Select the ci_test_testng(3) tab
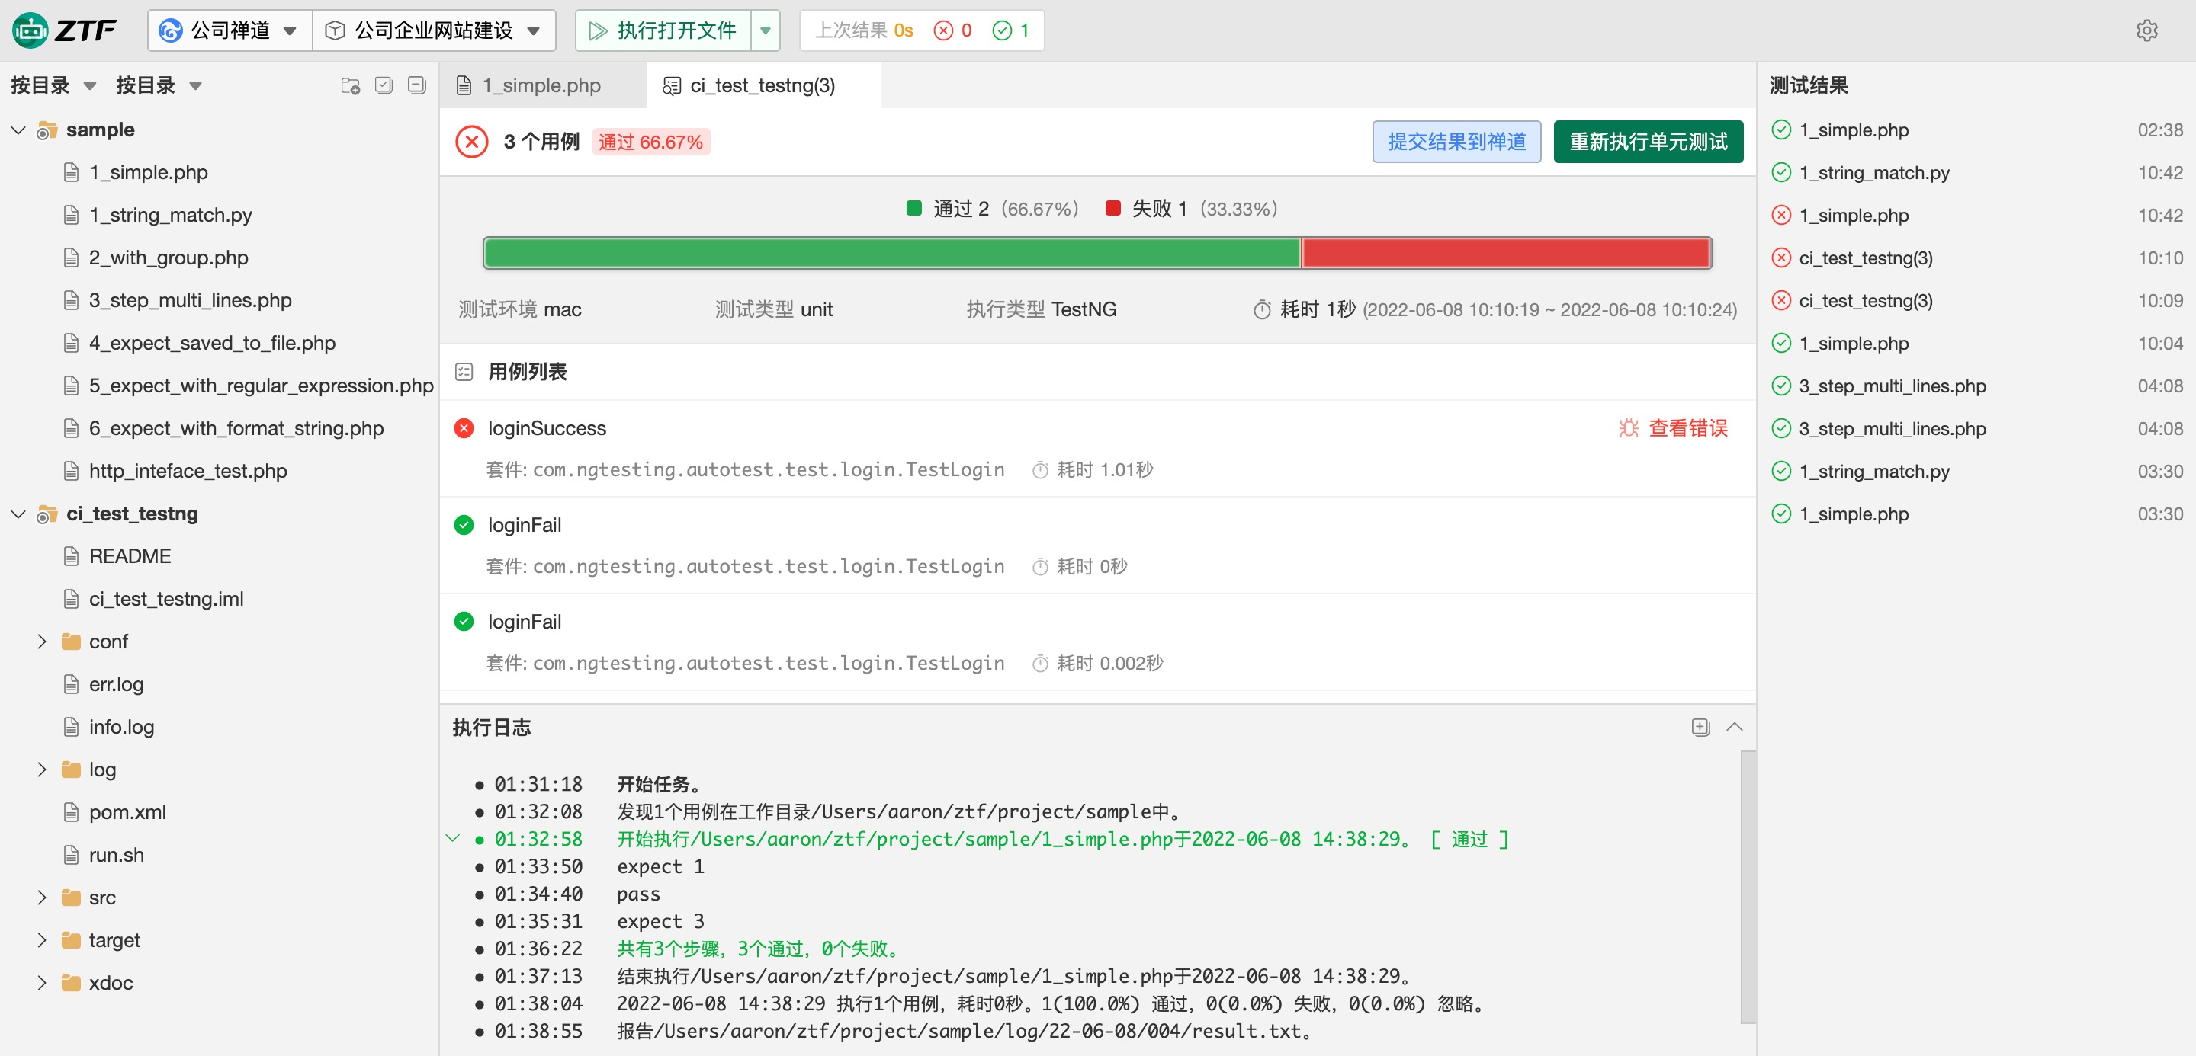 pos(761,85)
